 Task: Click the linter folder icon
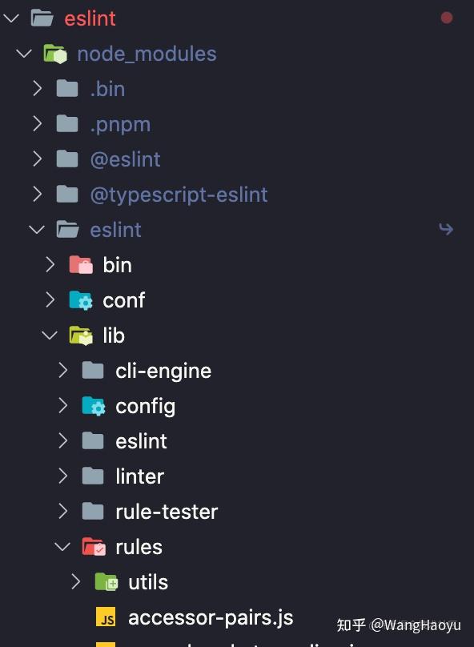[94, 476]
